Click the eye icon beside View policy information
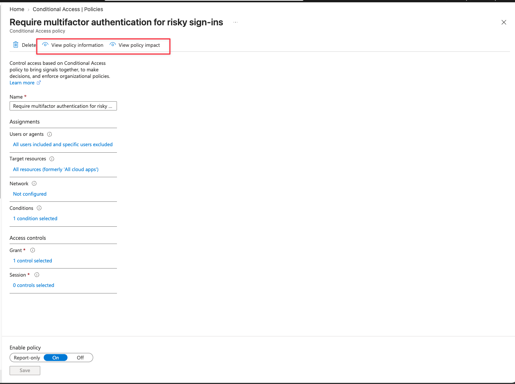The image size is (515, 384). point(45,44)
